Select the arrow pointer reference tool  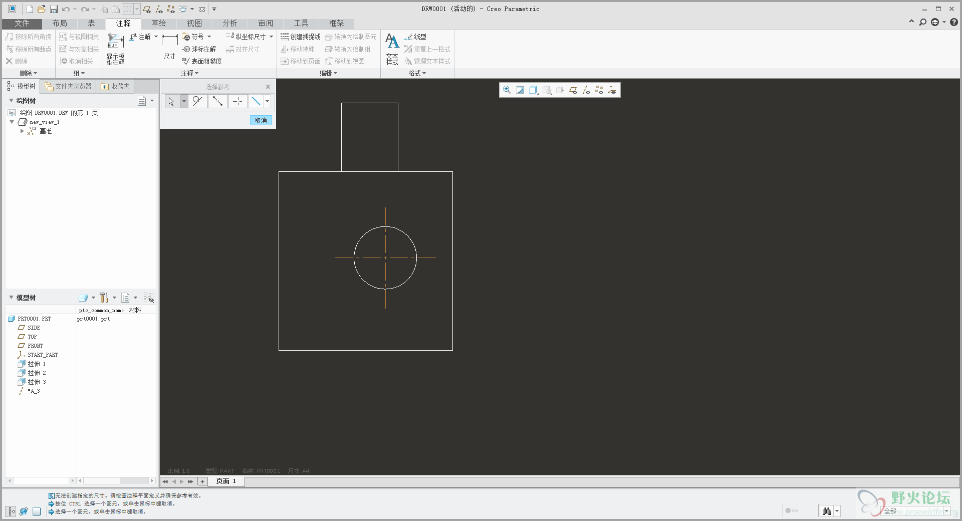171,101
